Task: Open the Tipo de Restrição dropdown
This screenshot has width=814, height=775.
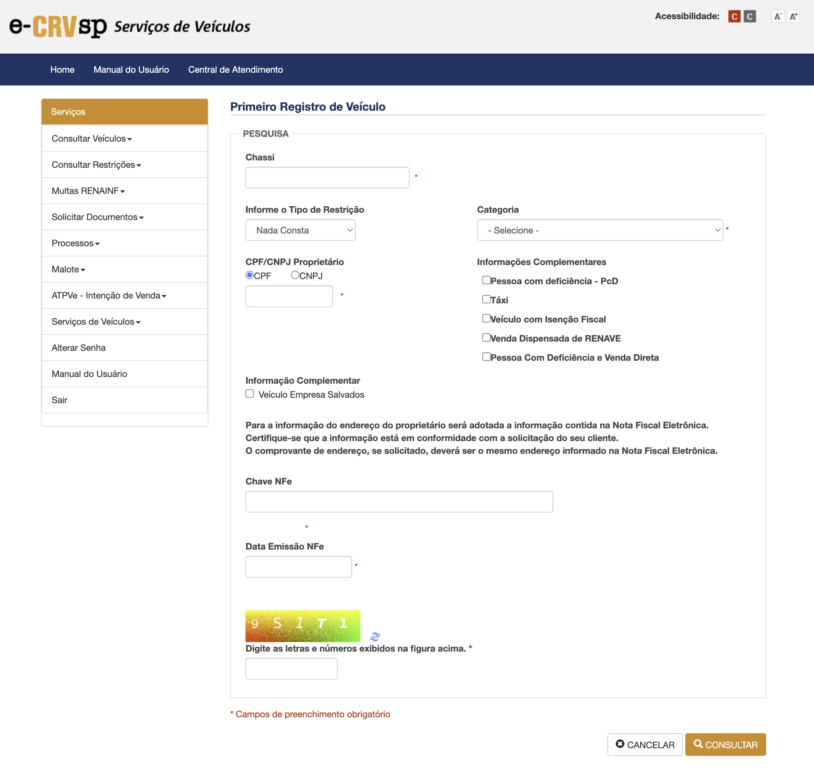Action: tap(300, 230)
